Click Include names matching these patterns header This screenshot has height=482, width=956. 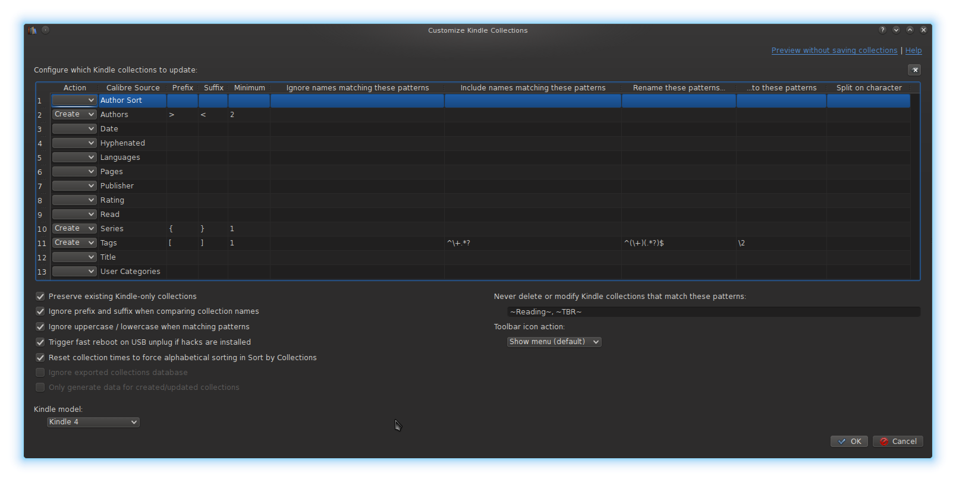533,88
